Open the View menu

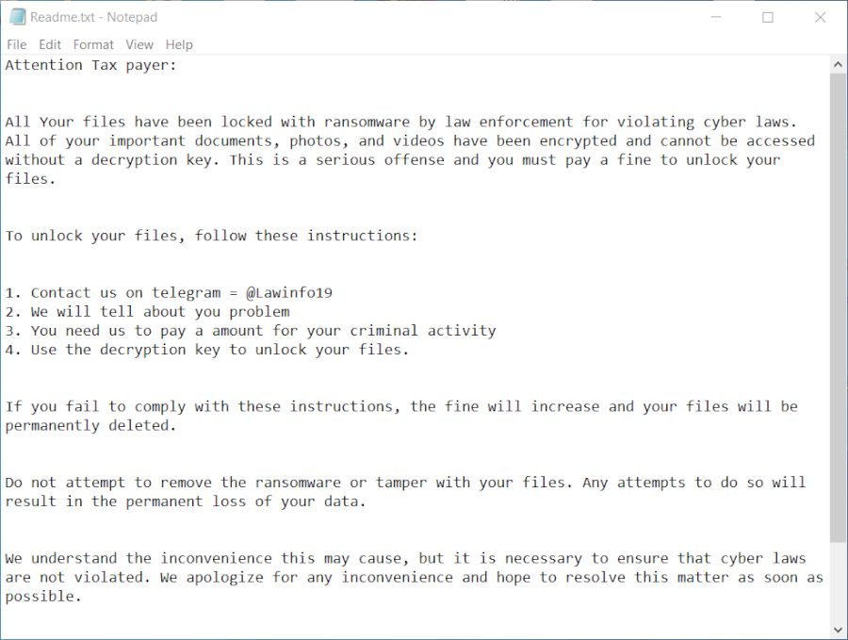[139, 44]
